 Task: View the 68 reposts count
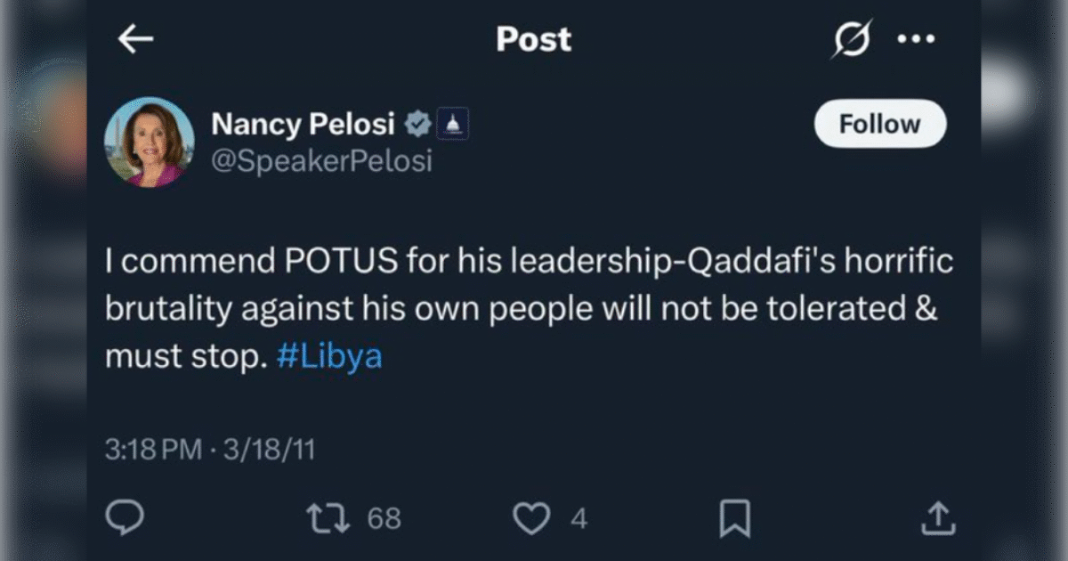coord(384,518)
